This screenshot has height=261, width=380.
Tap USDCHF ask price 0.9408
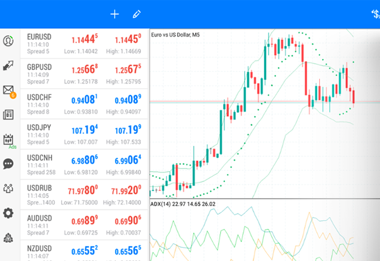128,100
